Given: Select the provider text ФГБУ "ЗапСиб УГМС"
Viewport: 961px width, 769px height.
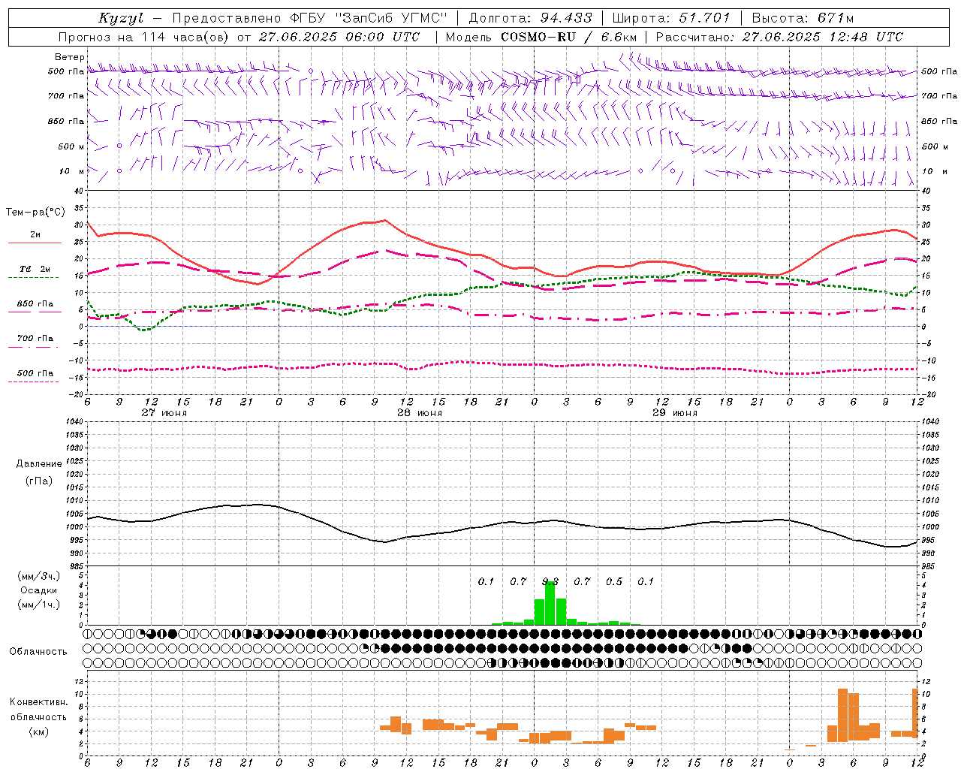Looking at the screenshot, I should tap(368, 18).
